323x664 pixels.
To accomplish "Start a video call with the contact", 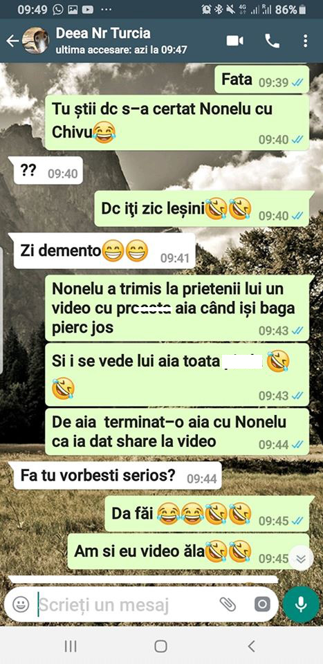I will click(x=235, y=41).
